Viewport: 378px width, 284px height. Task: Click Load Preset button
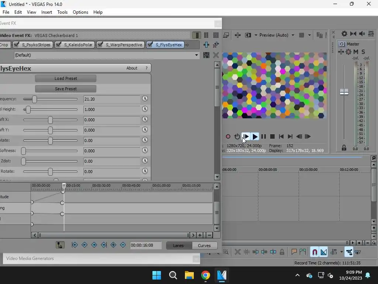coord(66,78)
